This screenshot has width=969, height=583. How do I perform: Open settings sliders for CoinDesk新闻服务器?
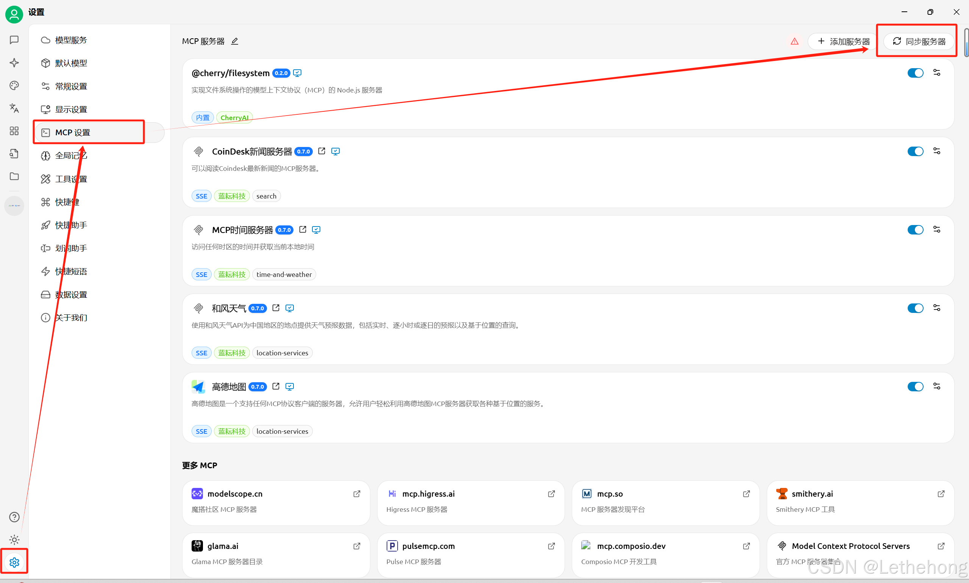click(x=937, y=151)
